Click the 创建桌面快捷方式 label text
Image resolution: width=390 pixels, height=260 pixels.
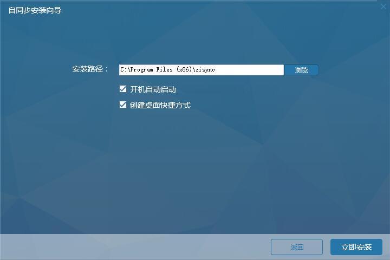tap(160, 105)
